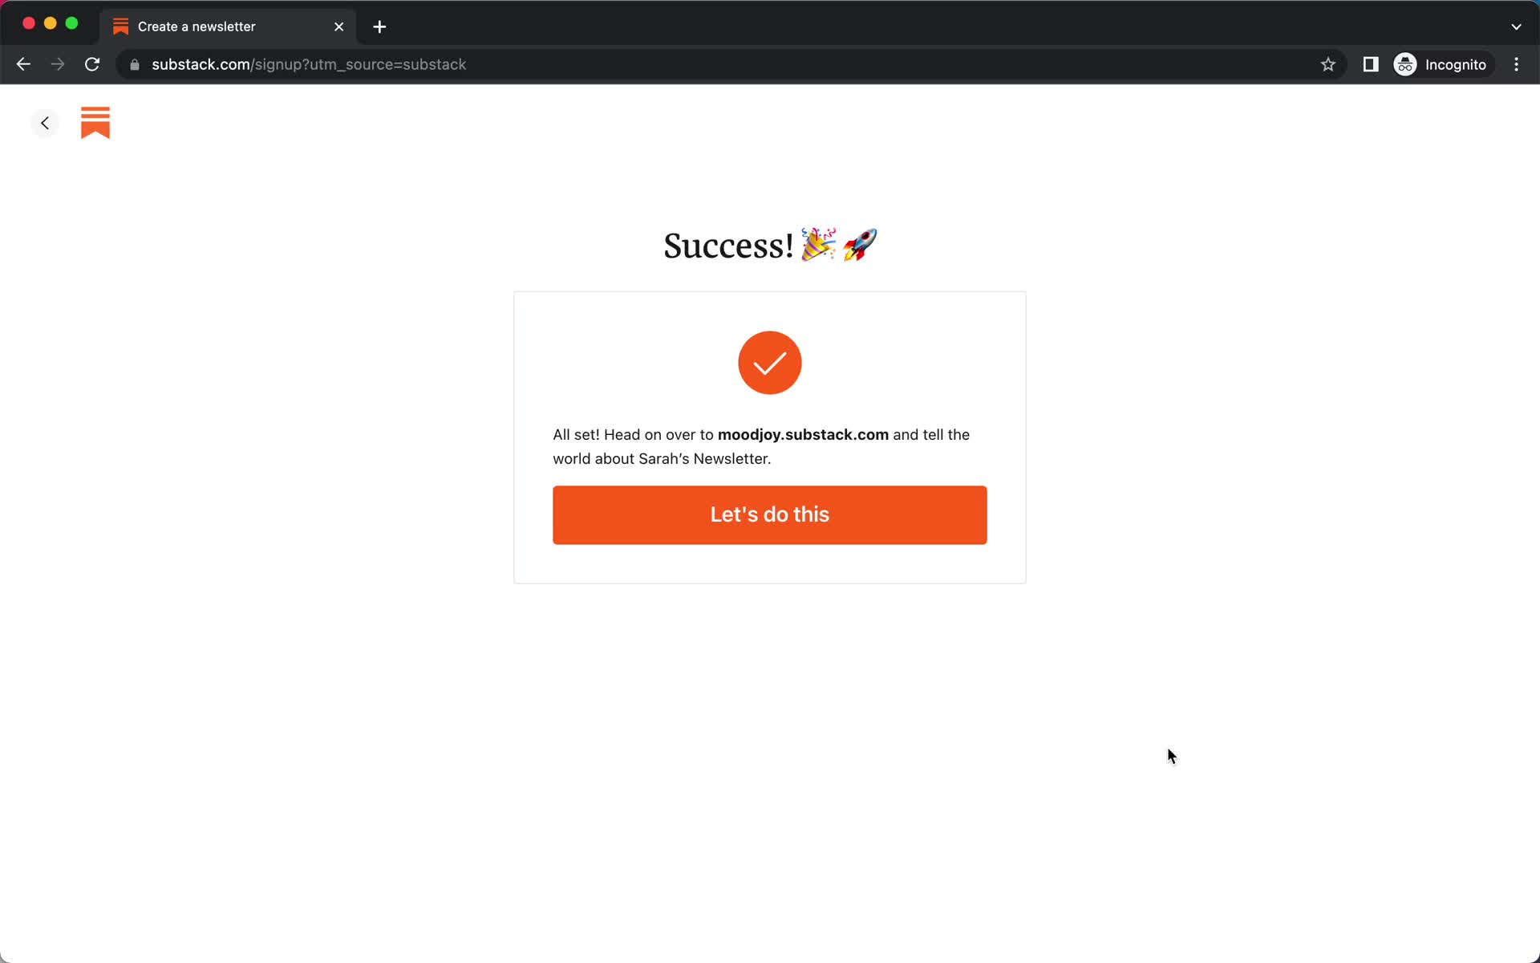Screen dimensions: 1540x963
Task: Open moodjoy.substack.com link
Action: tap(803, 434)
